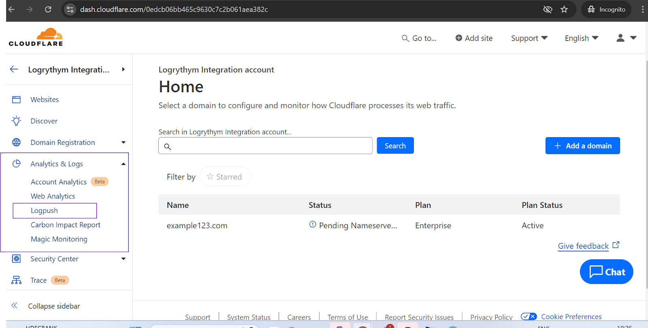This screenshot has height=328, width=648.
Task: Click the Trace sidebar icon
Action: point(16,280)
